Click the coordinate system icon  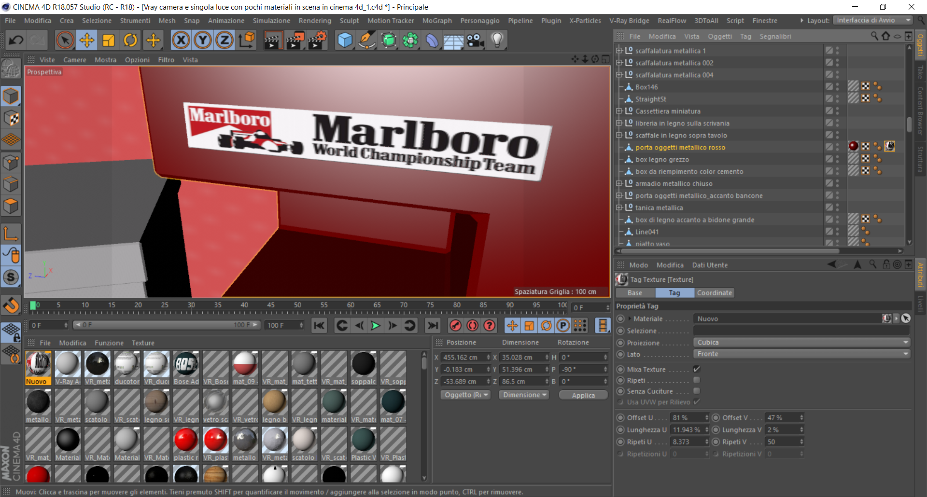pyautogui.click(x=247, y=40)
